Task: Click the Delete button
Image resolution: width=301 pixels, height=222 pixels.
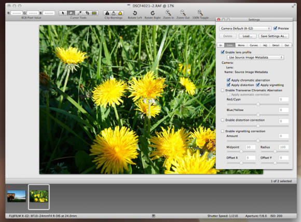Action: 228,36
